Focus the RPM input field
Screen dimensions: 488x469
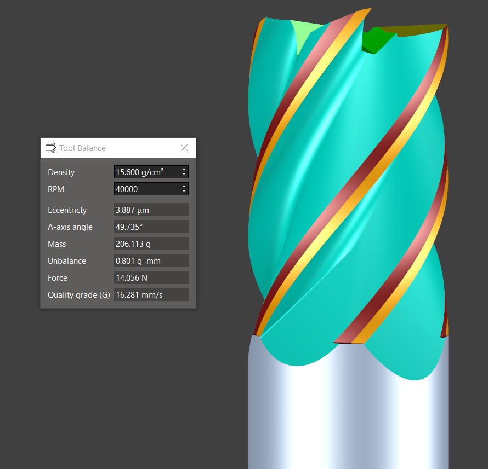(146, 189)
